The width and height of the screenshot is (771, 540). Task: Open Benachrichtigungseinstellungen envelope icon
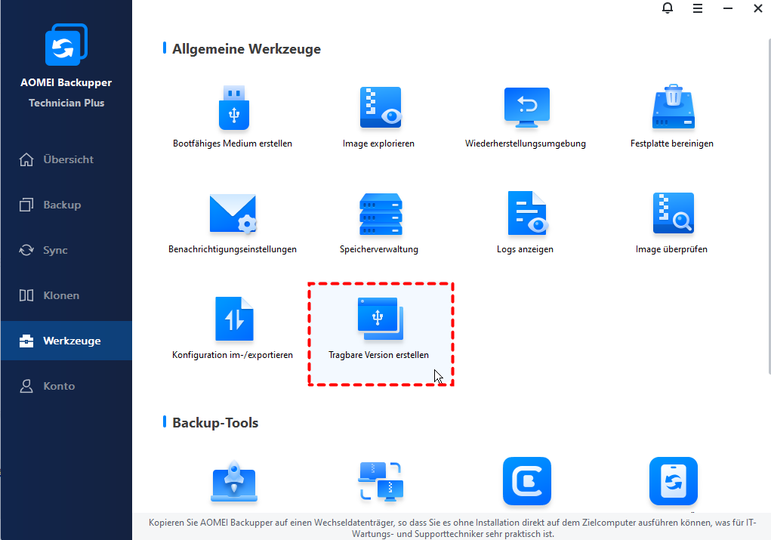point(233,214)
